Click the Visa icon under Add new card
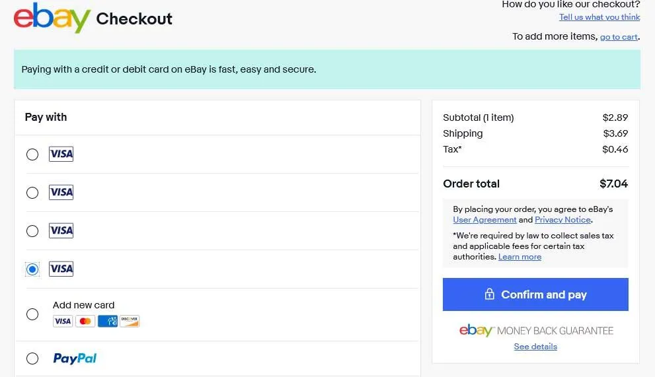The height and width of the screenshot is (377, 655). 63,322
